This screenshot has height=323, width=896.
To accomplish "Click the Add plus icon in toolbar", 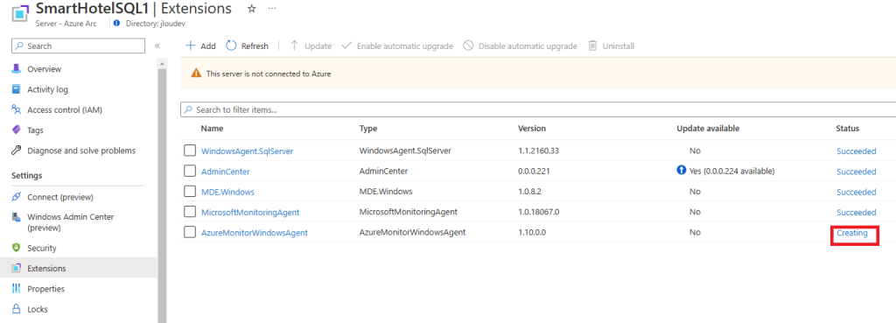I will [x=191, y=46].
